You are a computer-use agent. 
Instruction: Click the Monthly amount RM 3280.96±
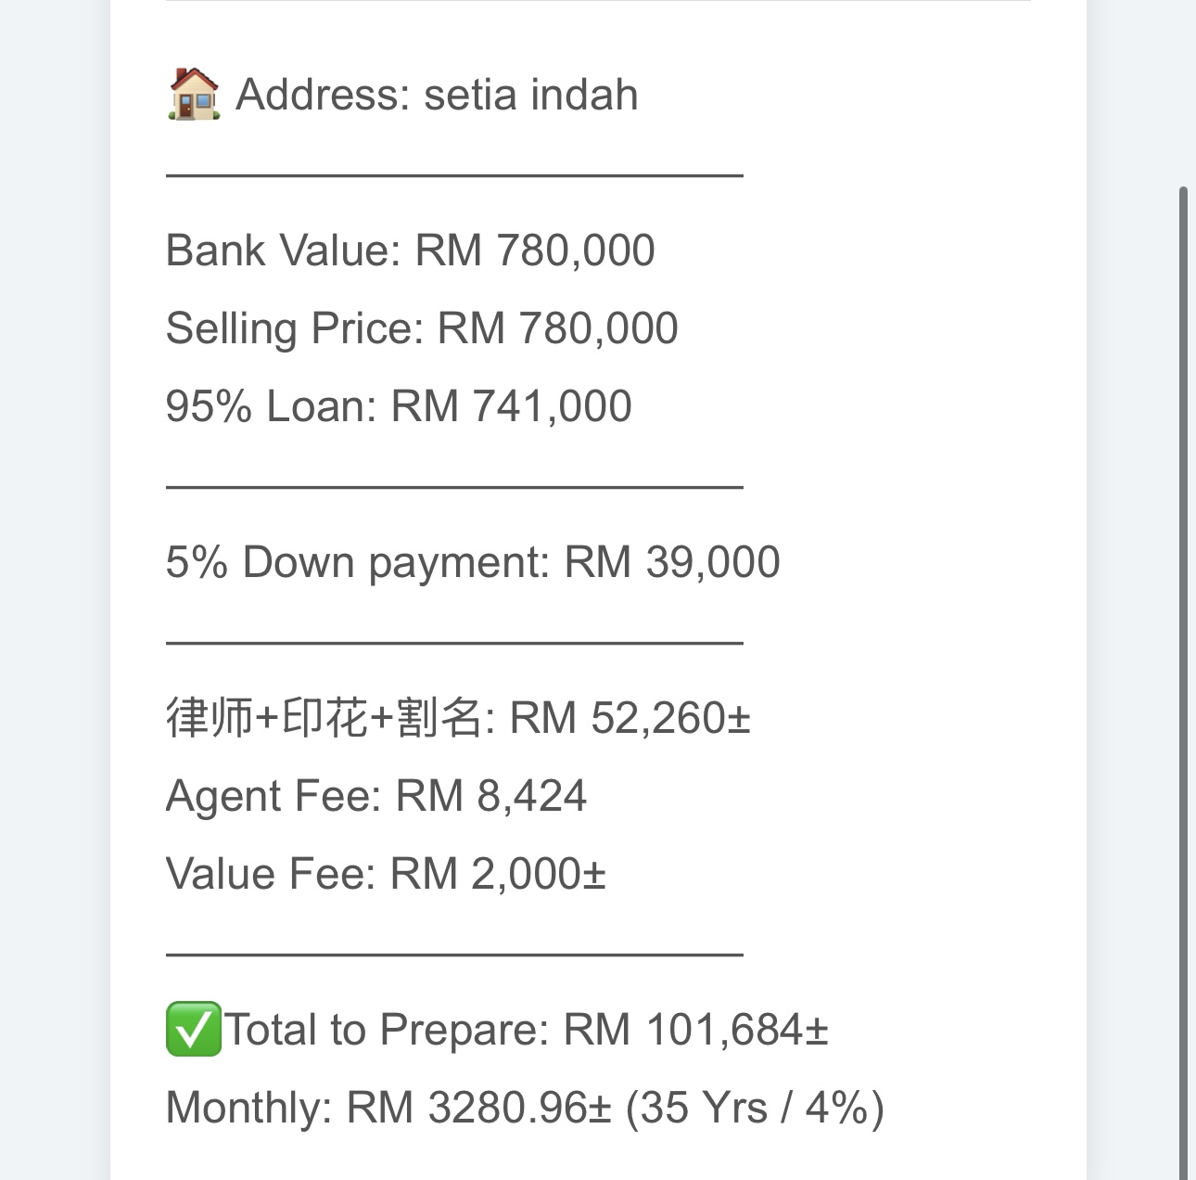479,1108
